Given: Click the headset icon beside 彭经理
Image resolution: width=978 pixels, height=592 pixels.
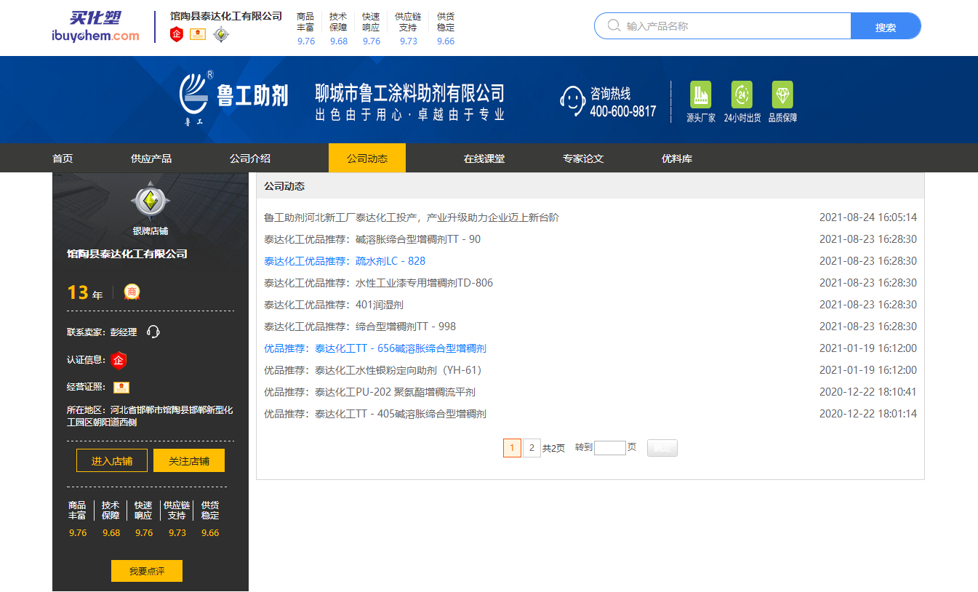Looking at the screenshot, I should 153,332.
